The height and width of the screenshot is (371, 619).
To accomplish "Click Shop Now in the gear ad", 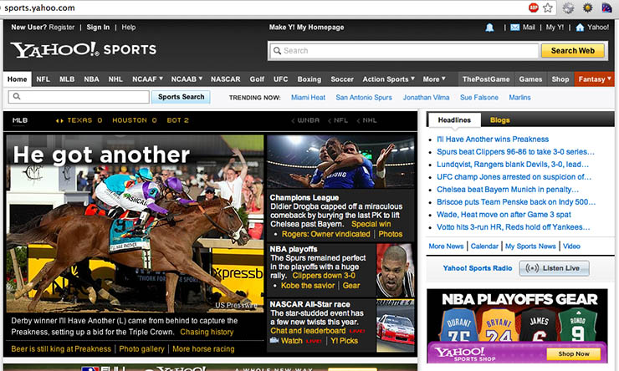I will (574, 353).
